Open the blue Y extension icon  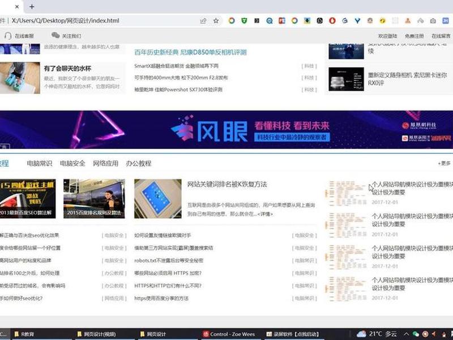pos(357,20)
